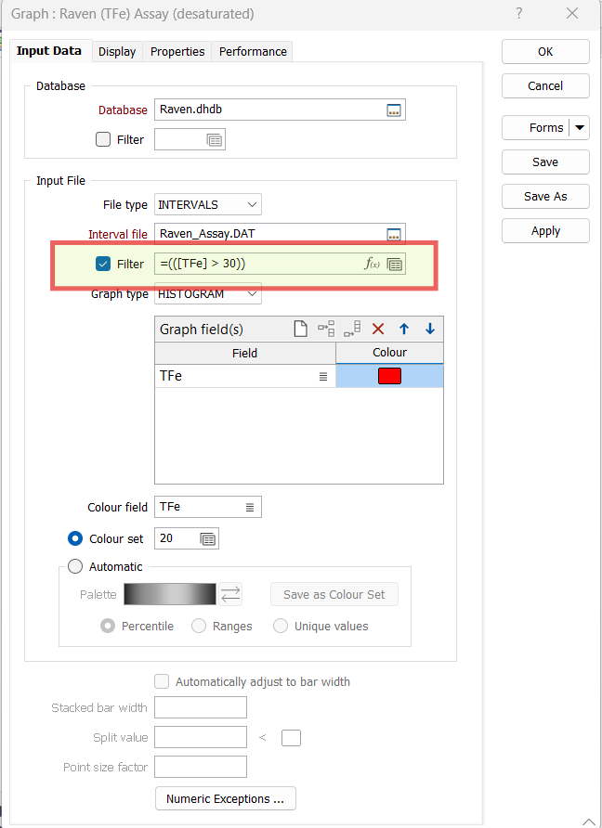Select the Automatic radio button

[x=76, y=566]
